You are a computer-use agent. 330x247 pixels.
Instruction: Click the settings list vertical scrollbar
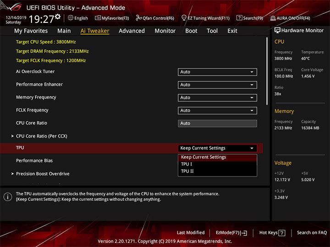(267, 71)
